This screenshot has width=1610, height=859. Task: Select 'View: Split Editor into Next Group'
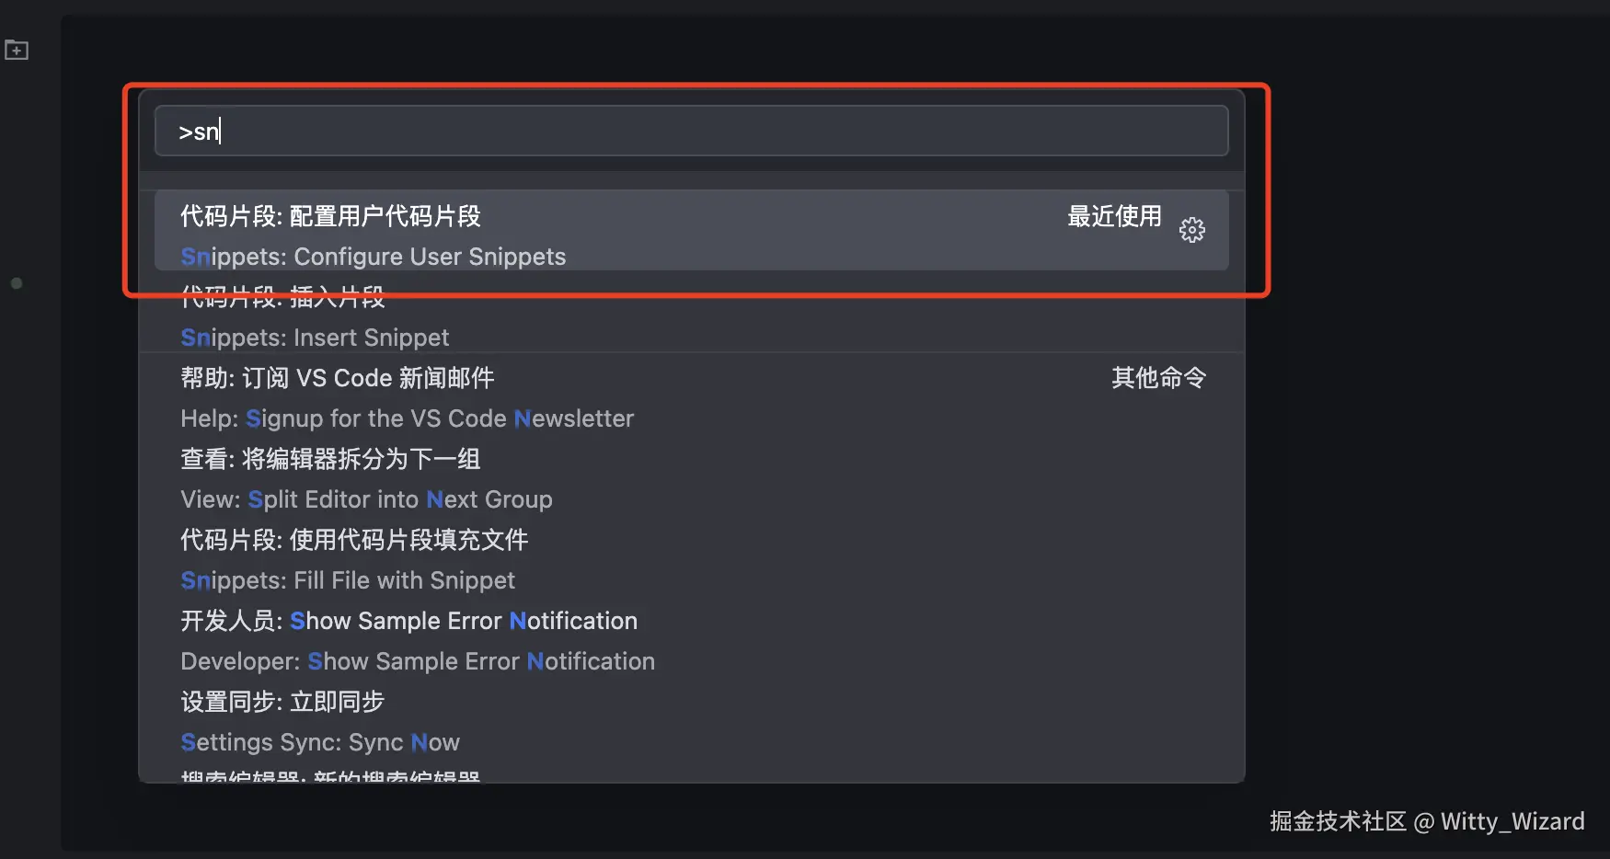(x=366, y=499)
